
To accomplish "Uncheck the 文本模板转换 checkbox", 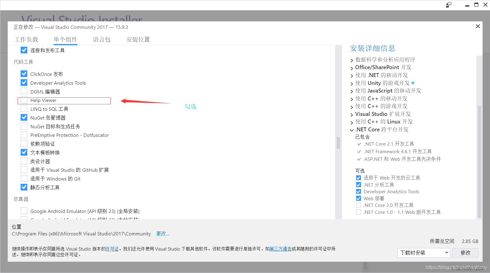I will point(24,152).
